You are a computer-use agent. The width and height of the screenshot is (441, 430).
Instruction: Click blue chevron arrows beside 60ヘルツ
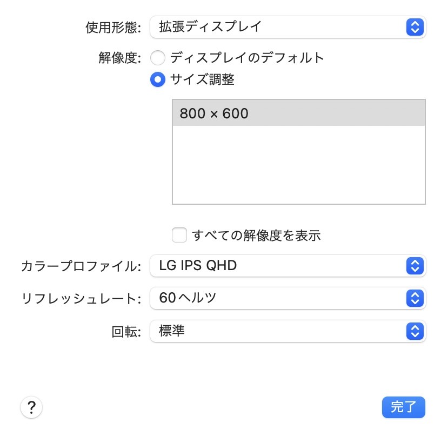click(x=415, y=298)
